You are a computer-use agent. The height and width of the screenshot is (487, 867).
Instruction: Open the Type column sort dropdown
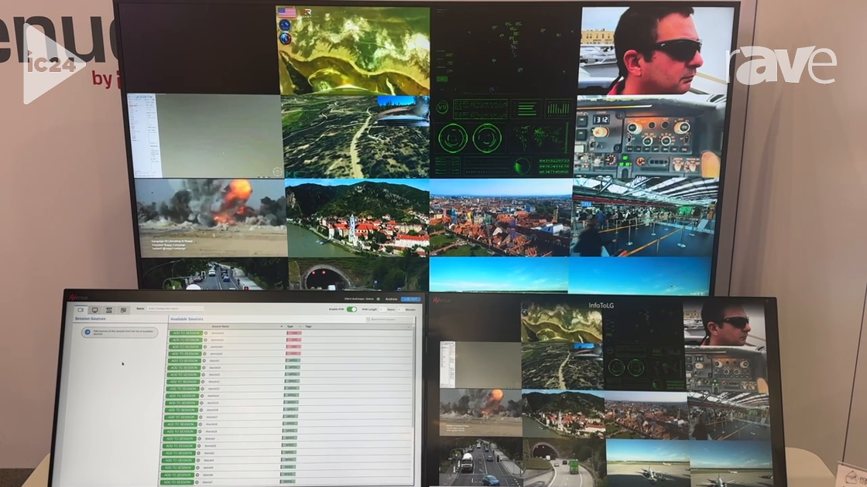click(299, 326)
